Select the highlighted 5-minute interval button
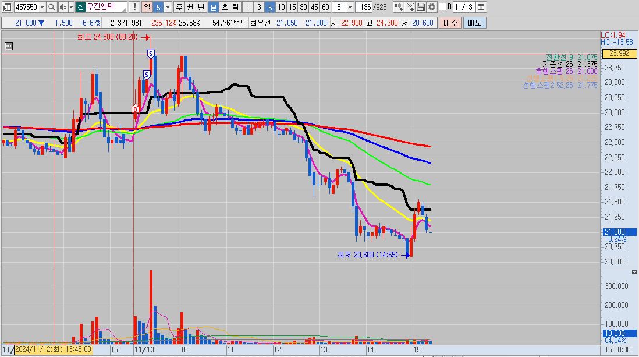 [270, 7]
